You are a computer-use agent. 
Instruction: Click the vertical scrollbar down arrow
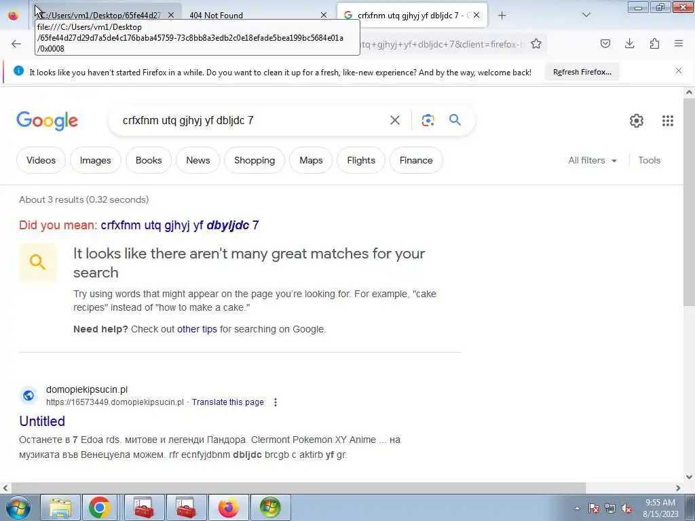click(689, 477)
